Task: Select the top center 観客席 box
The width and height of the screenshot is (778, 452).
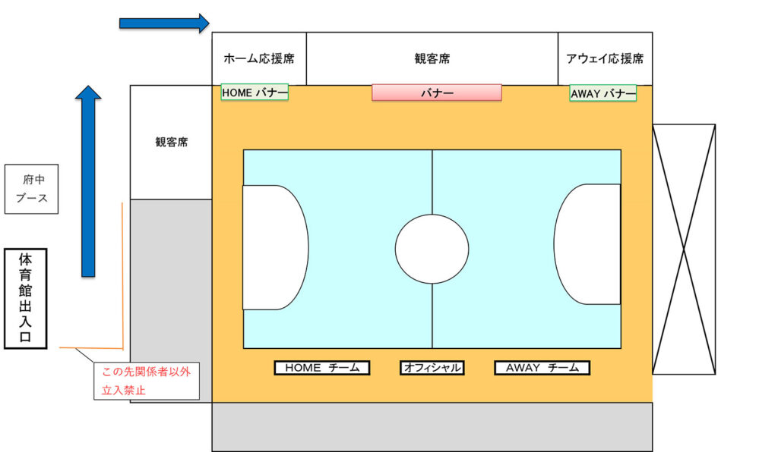Action: [432, 58]
